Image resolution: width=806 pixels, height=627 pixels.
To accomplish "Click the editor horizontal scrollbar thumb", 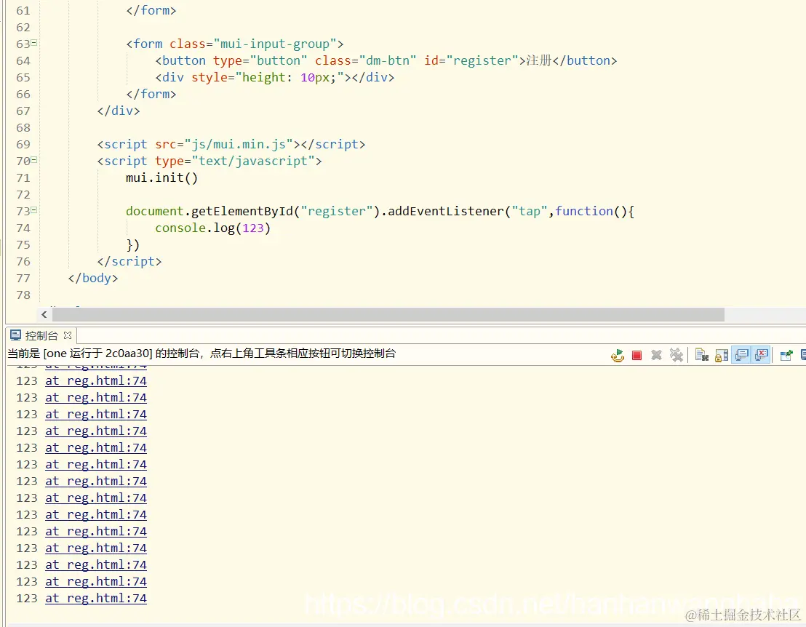I will (x=388, y=314).
